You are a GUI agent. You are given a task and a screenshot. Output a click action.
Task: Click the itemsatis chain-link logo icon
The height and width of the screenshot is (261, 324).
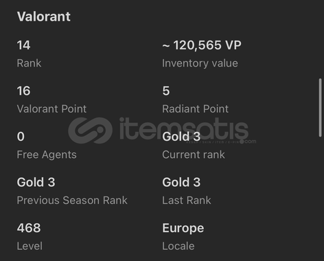click(x=91, y=130)
